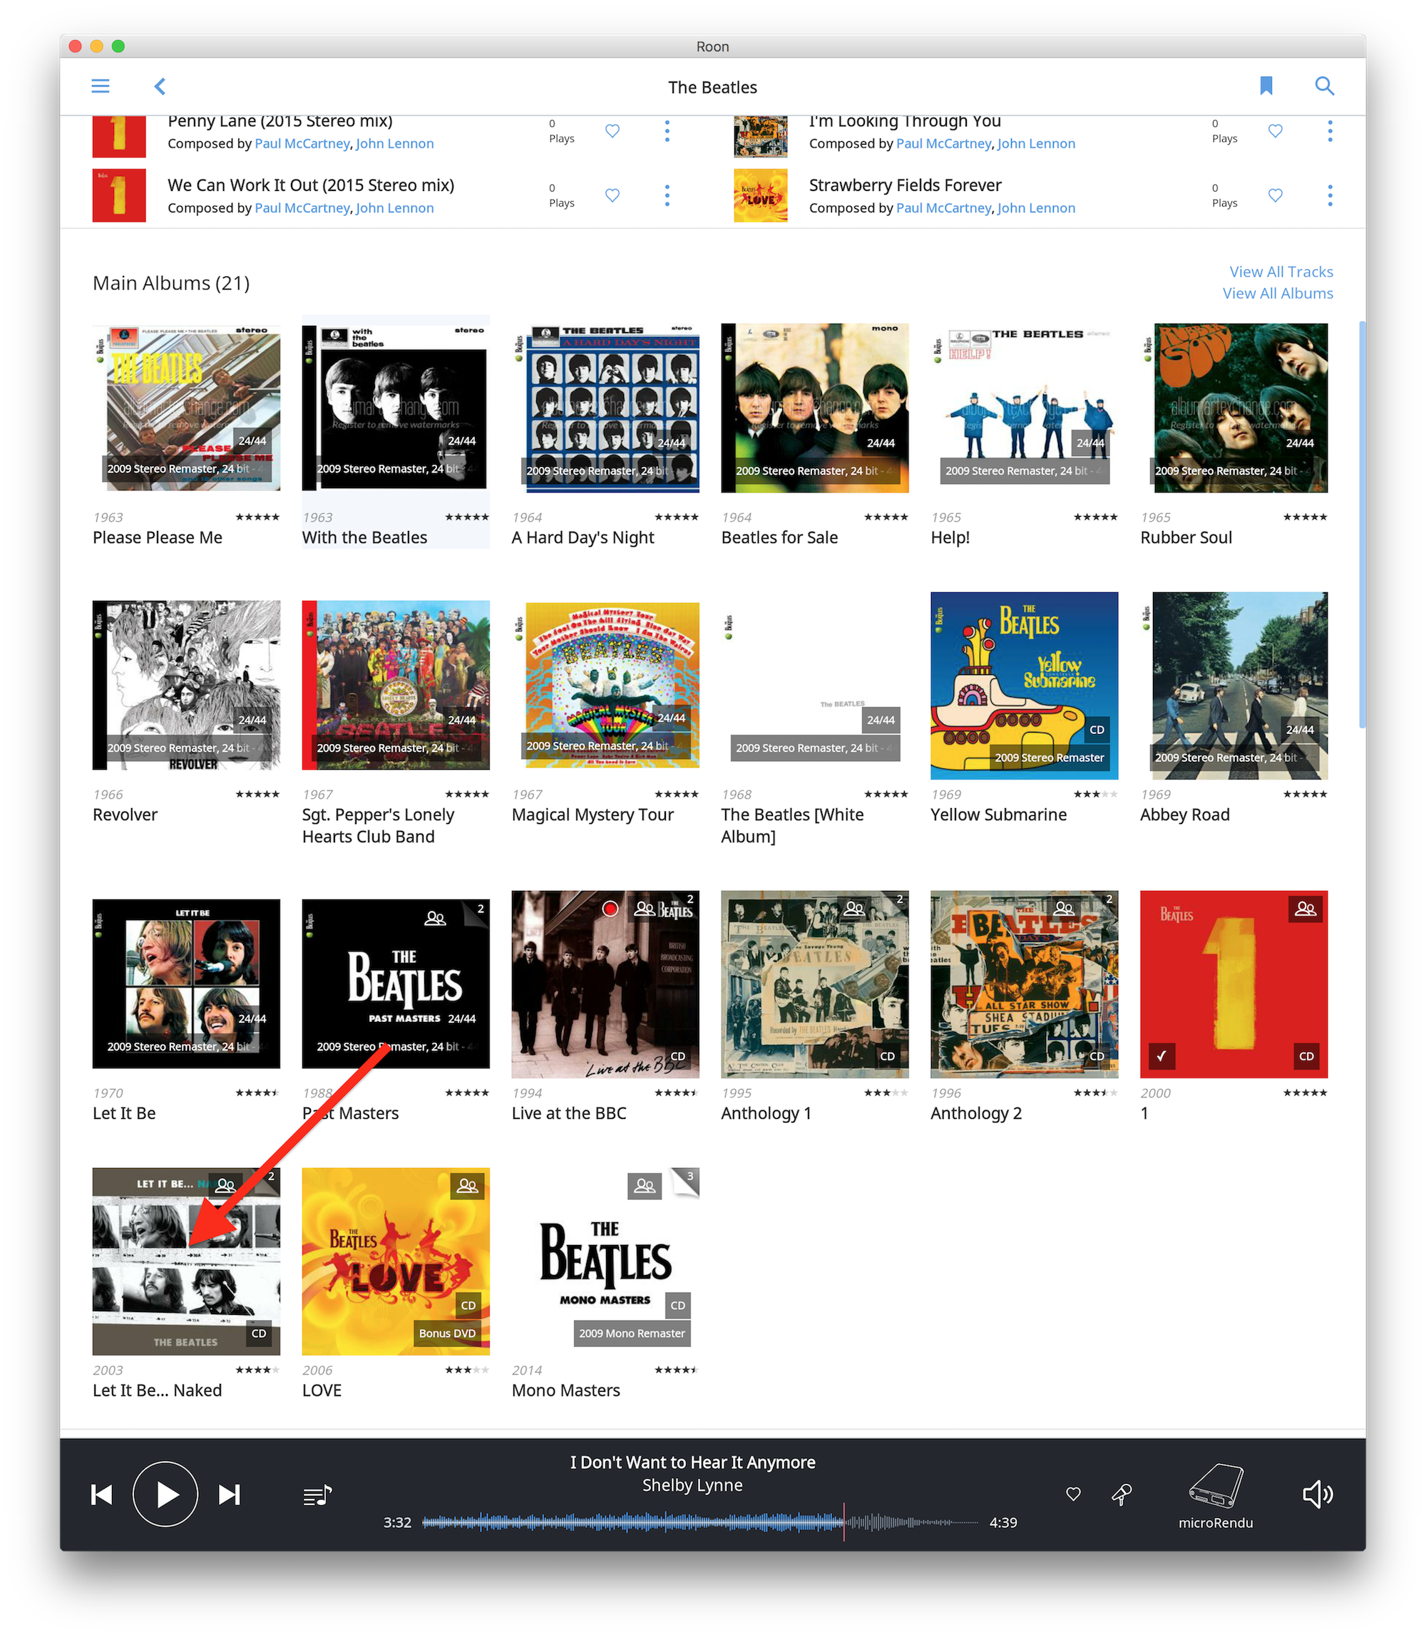Open Let It Be... Naked album cover
The image size is (1426, 1637).
186,1261
